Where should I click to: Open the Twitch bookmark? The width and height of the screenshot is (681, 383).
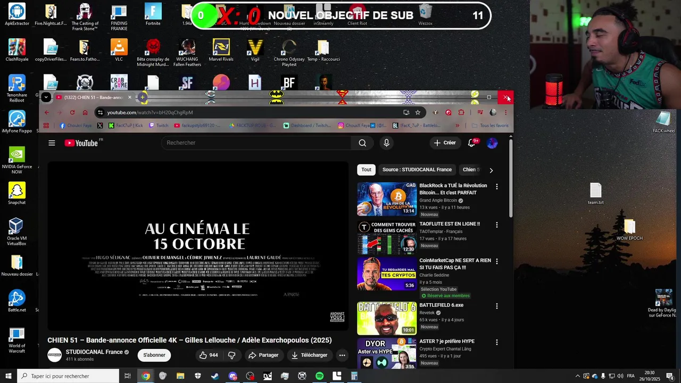tap(159, 126)
